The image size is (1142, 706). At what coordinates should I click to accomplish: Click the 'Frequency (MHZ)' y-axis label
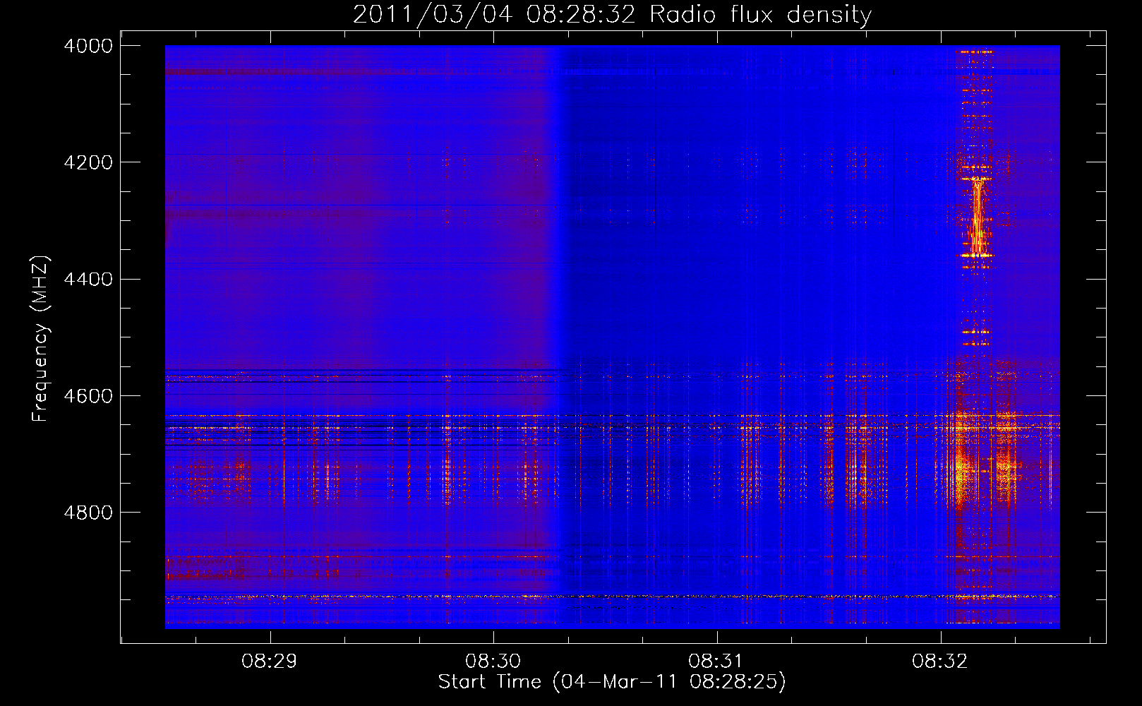pyautogui.click(x=40, y=339)
